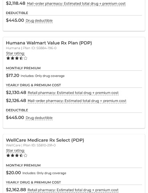Click WellCare Plan ID S5810-291-0 text

40,145
